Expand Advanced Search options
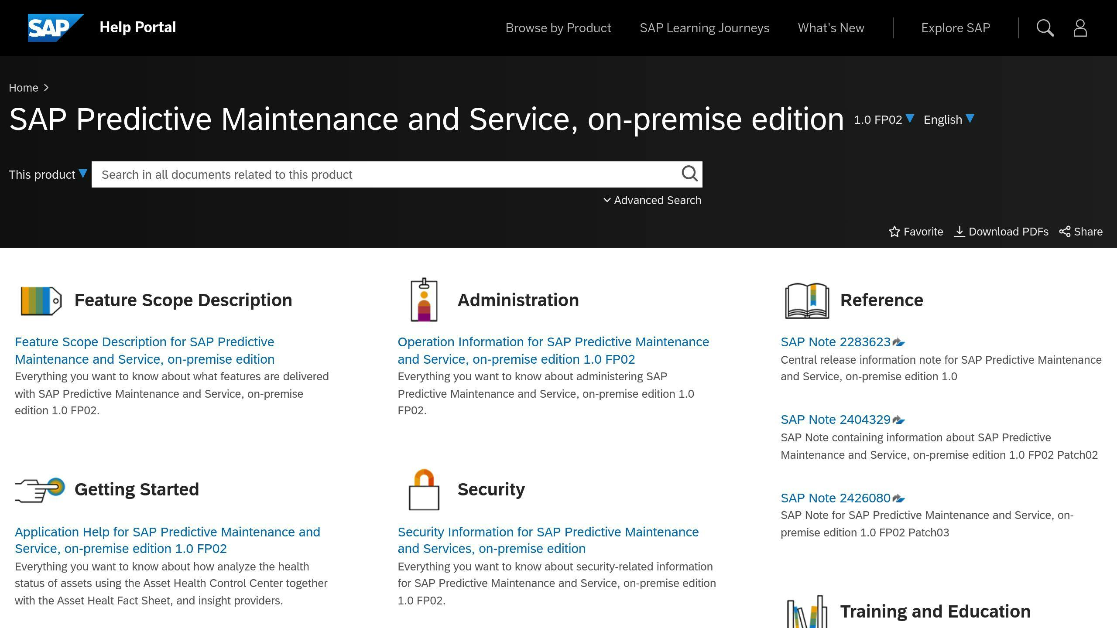This screenshot has width=1117, height=628. pos(652,200)
